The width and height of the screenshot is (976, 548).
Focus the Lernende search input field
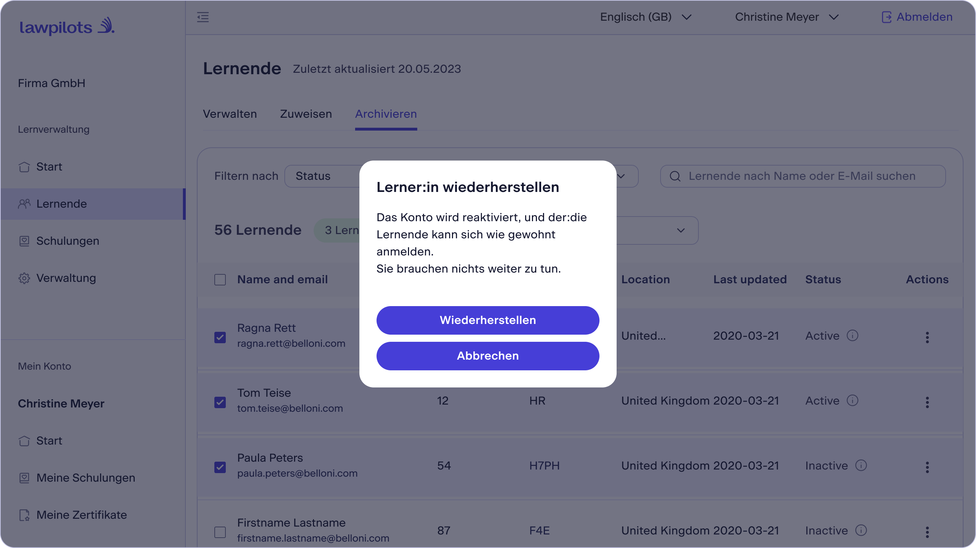click(803, 176)
